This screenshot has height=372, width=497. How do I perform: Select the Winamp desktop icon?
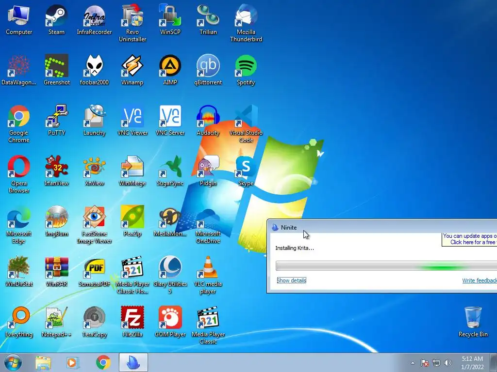(x=132, y=70)
